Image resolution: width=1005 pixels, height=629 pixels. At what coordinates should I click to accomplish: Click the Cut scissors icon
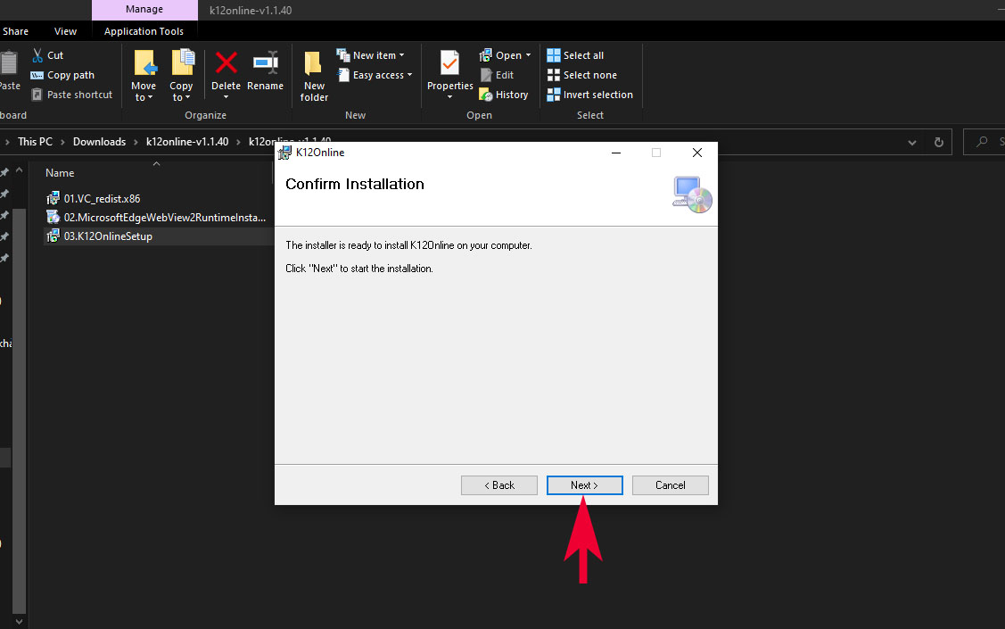pos(38,55)
